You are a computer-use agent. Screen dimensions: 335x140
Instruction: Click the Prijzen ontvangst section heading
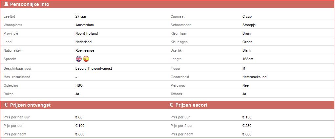coord(30,105)
